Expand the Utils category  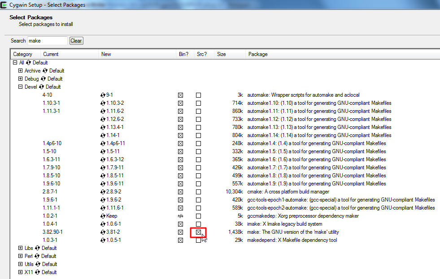pyautogui.click(x=20, y=264)
